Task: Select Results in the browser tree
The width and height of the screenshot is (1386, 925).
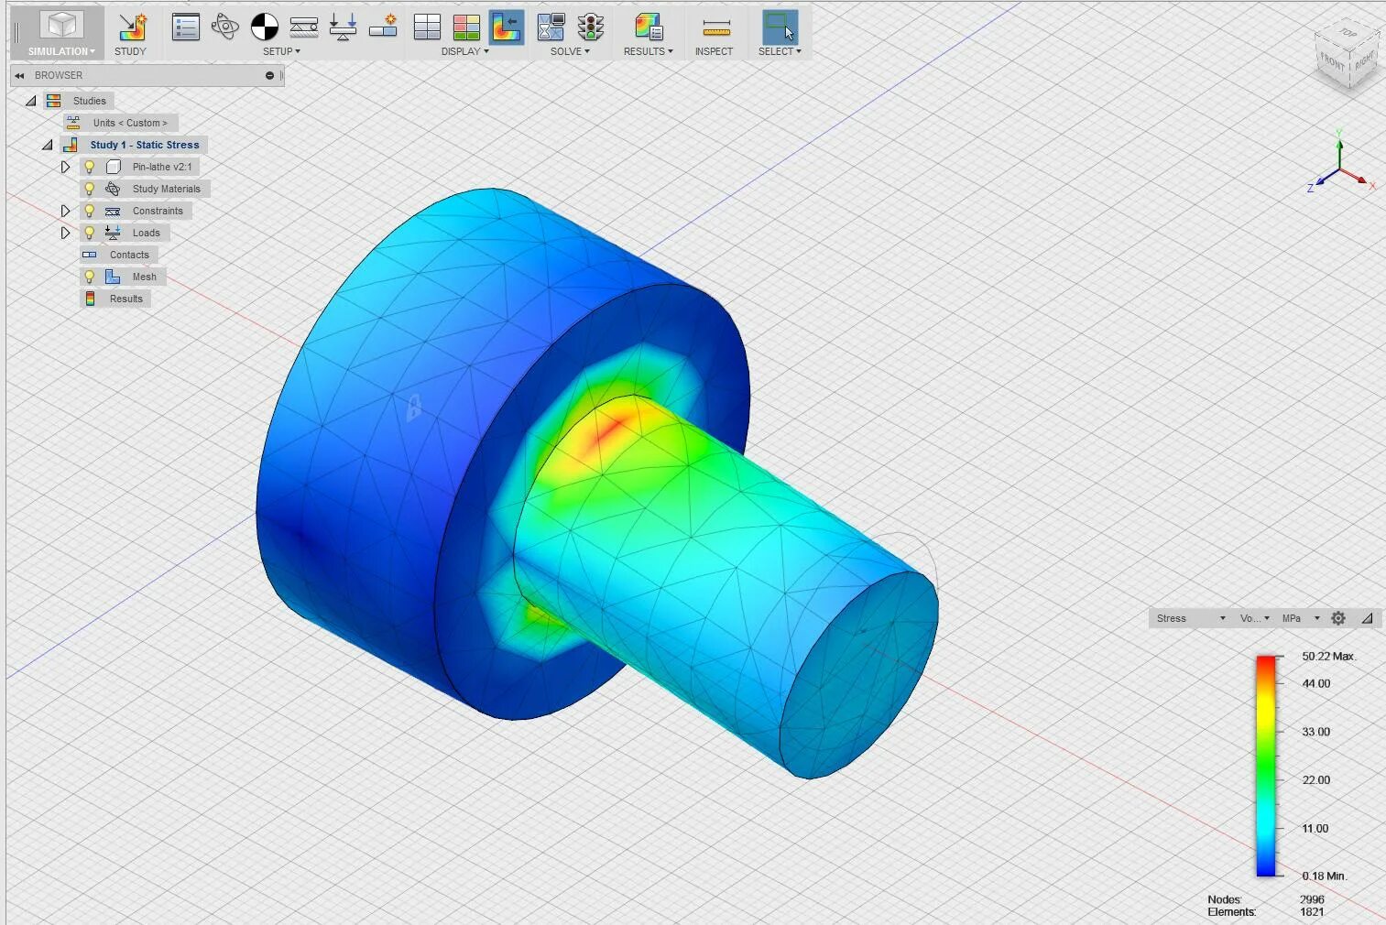Action: 126,299
